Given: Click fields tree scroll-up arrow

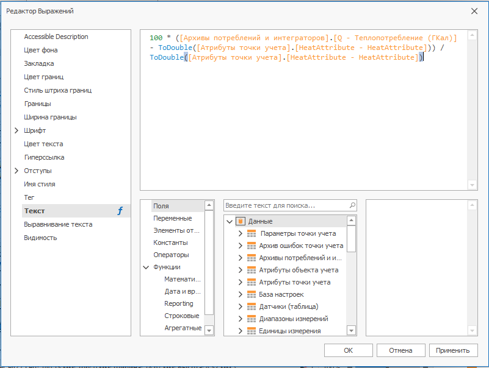Looking at the screenshot, I should pyautogui.click(x=352, y=221).
